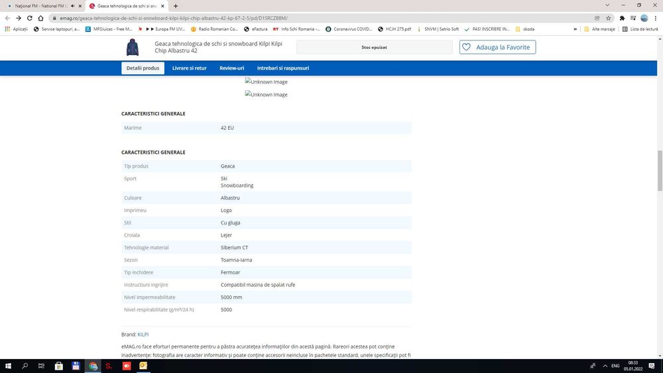Open eFactura bookmark
This screenshot has width=663, height=373.
(x=256, y=29)
